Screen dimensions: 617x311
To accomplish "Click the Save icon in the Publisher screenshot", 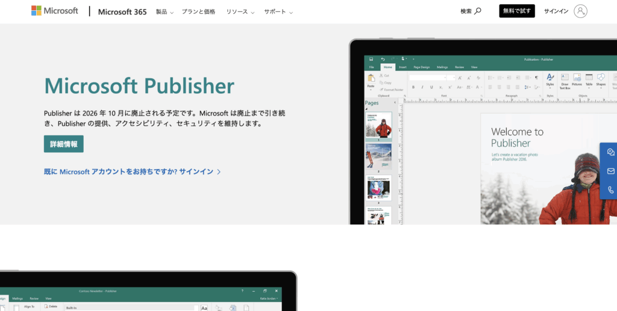I will (x=371, y=59).
